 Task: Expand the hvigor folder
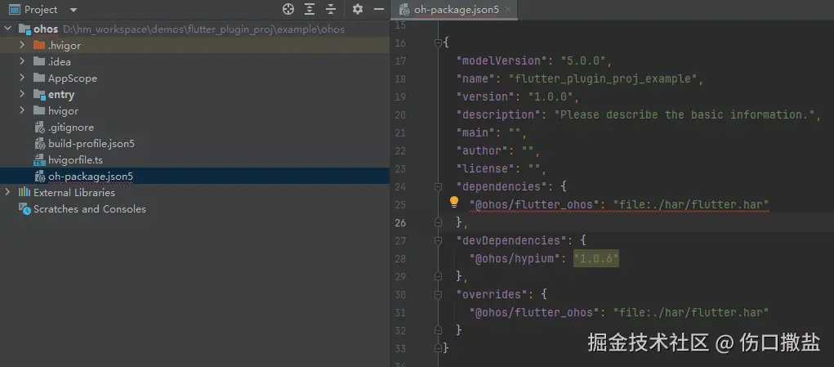[22, 110]
